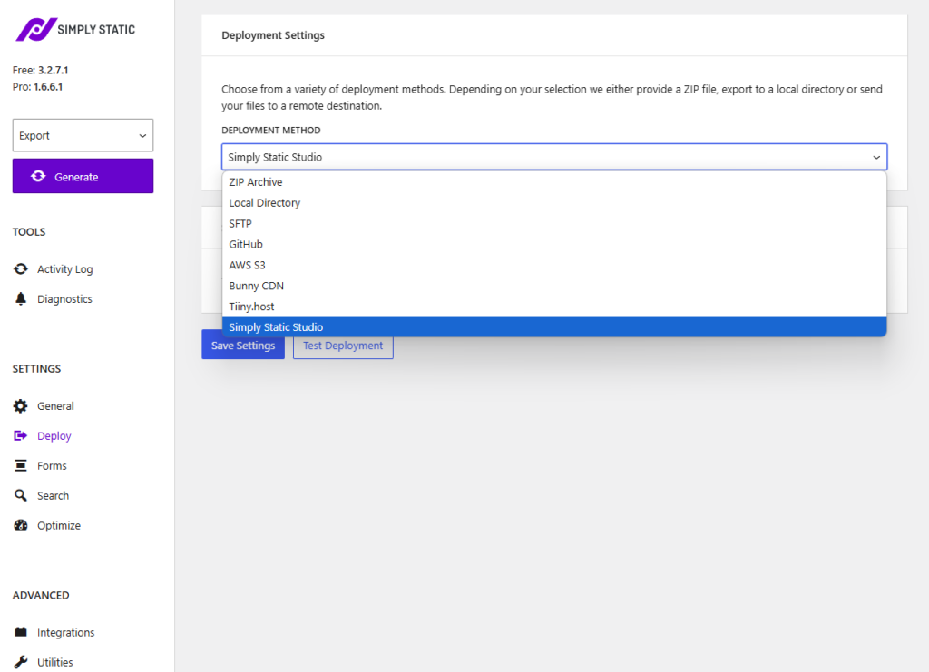Go to General settings
This screenshot has width=929, height=672.
pos(55,406)
